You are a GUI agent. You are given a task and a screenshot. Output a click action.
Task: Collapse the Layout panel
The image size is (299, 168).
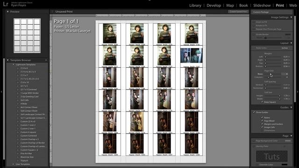[x=291, y=43]
